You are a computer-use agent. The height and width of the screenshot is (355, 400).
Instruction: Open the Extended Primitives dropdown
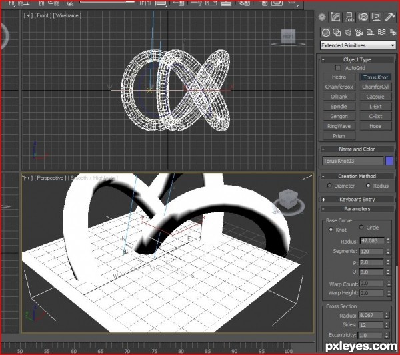357,45
